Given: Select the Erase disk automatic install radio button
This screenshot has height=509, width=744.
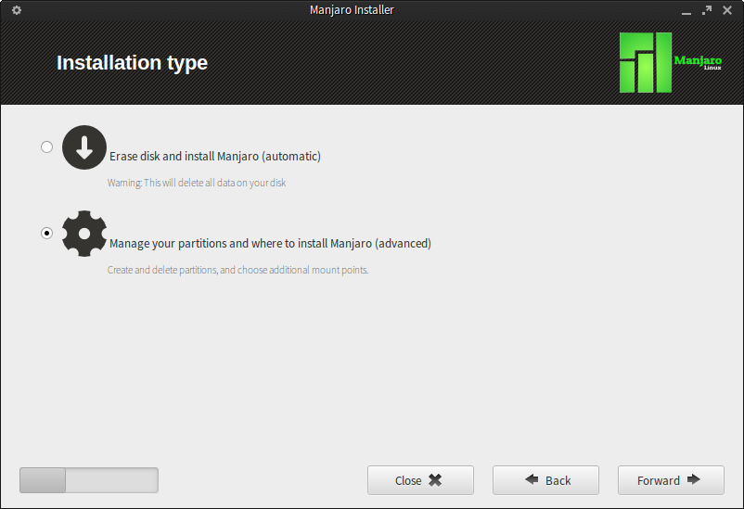Looking at the screenshot, I should point(46,147).
